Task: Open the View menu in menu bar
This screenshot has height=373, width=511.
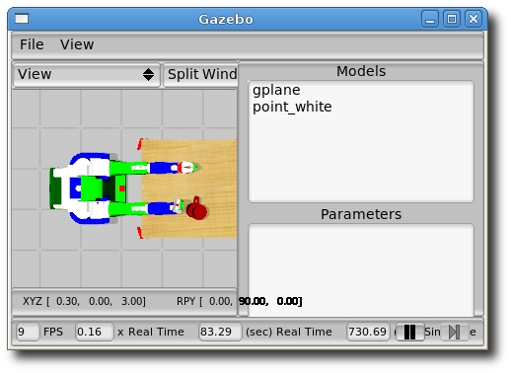Action: (77, 44)
